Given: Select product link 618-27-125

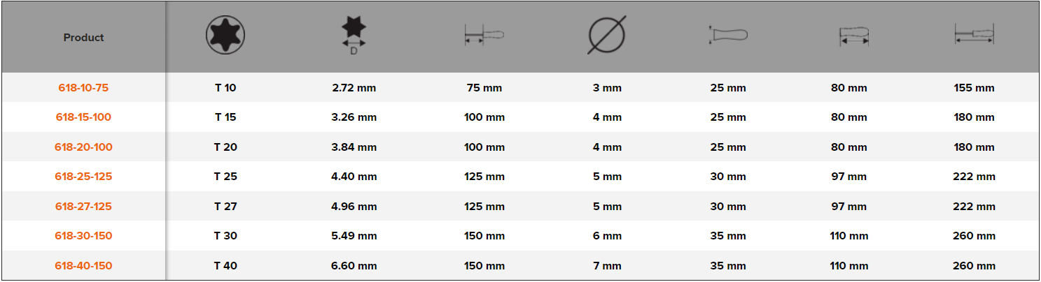Looking at the screenshot, I should pyautogui.click(x=83, y=207).
